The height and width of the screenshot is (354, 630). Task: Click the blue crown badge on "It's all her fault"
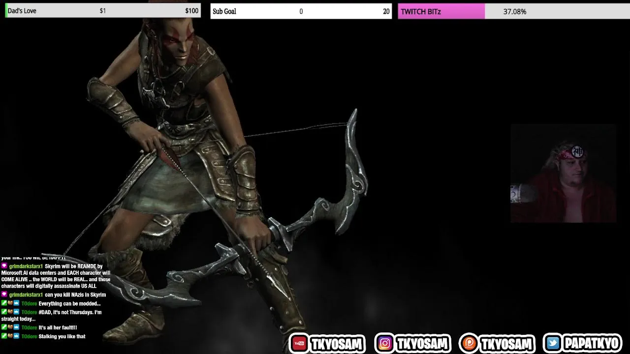click(x=16, y=327)
